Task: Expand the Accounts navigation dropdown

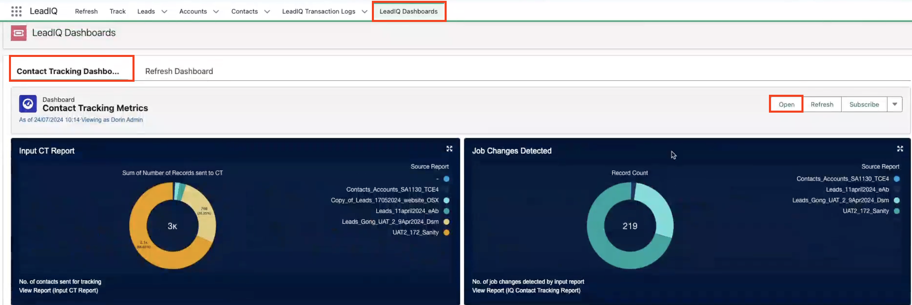Action: (216, 11)
